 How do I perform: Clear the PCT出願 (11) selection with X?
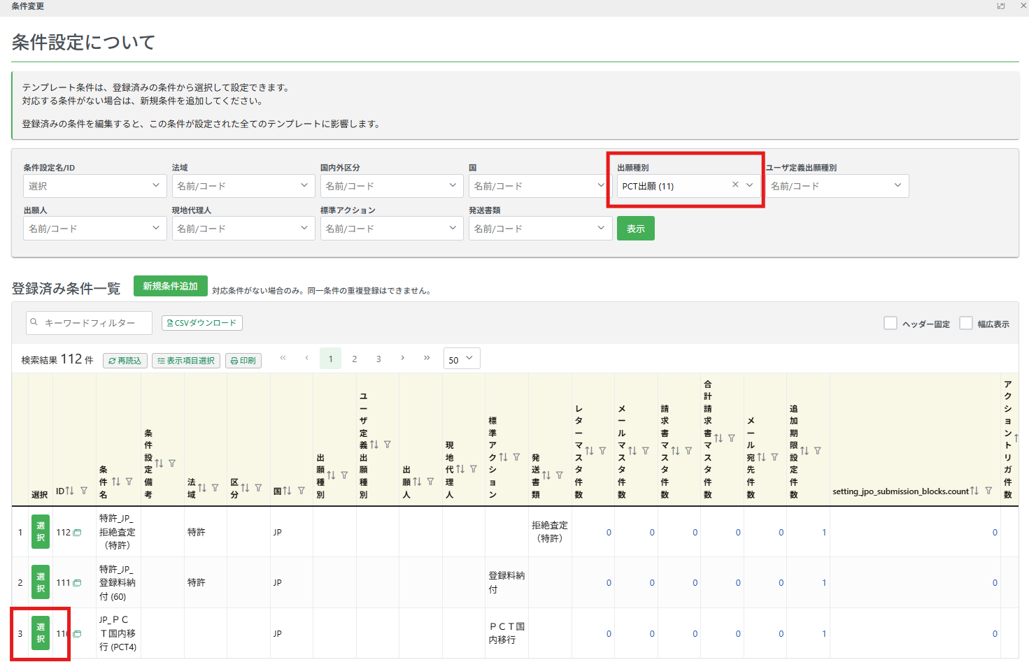735,185
